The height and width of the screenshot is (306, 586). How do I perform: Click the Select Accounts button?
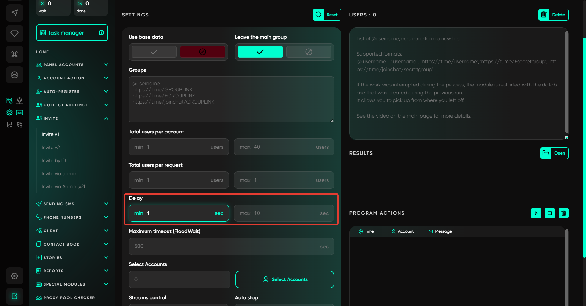[284, 279]
